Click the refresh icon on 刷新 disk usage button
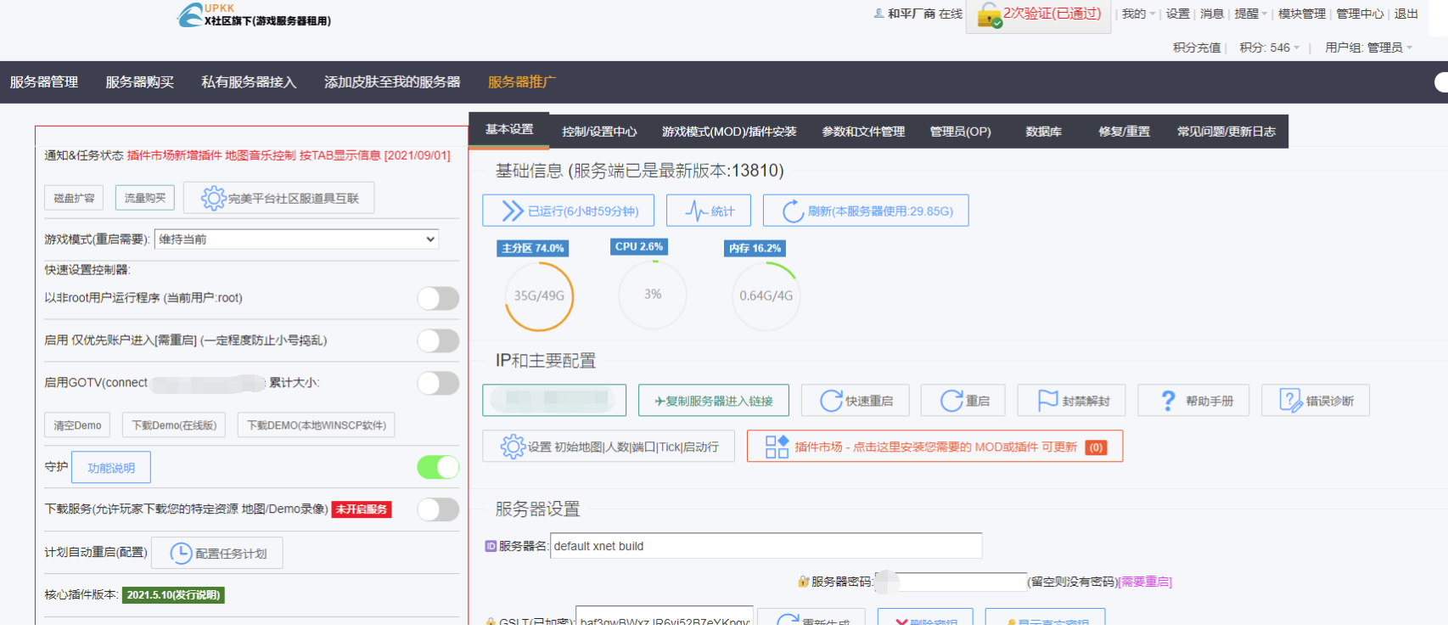The width and height of the screenshot is (1448, 630). pyautogui.click(x=793, y=211)
